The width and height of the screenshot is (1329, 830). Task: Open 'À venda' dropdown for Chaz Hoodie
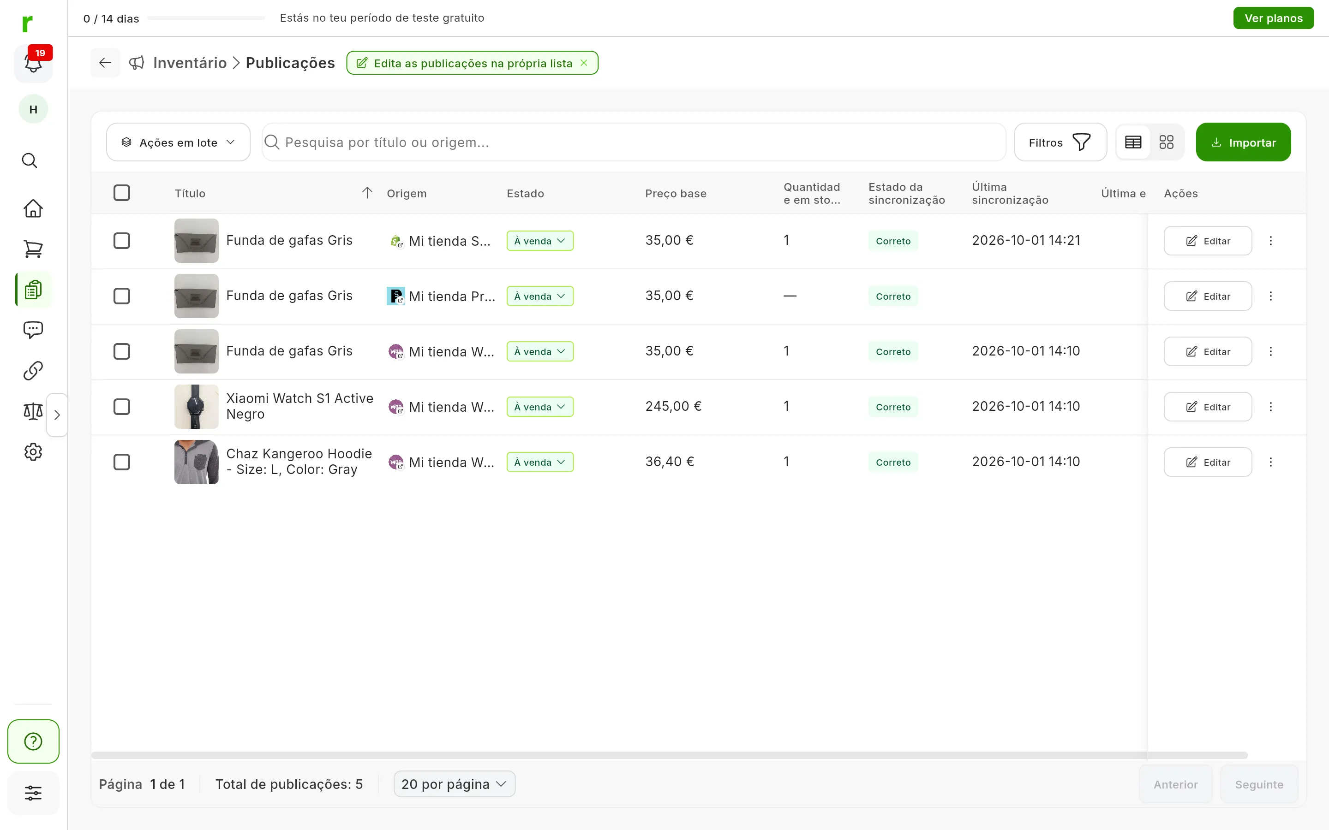[x=540, y=462]
